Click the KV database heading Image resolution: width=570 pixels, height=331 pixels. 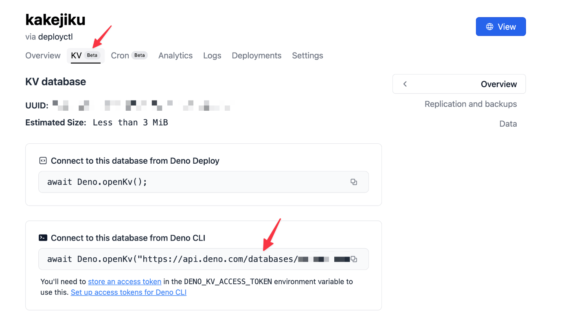tap(56, 81)
